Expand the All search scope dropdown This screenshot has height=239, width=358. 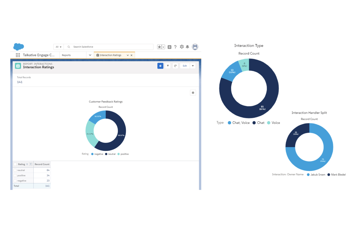(59, 47)
